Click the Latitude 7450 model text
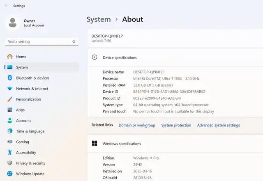The image size is (263, 181). [101, 41]
